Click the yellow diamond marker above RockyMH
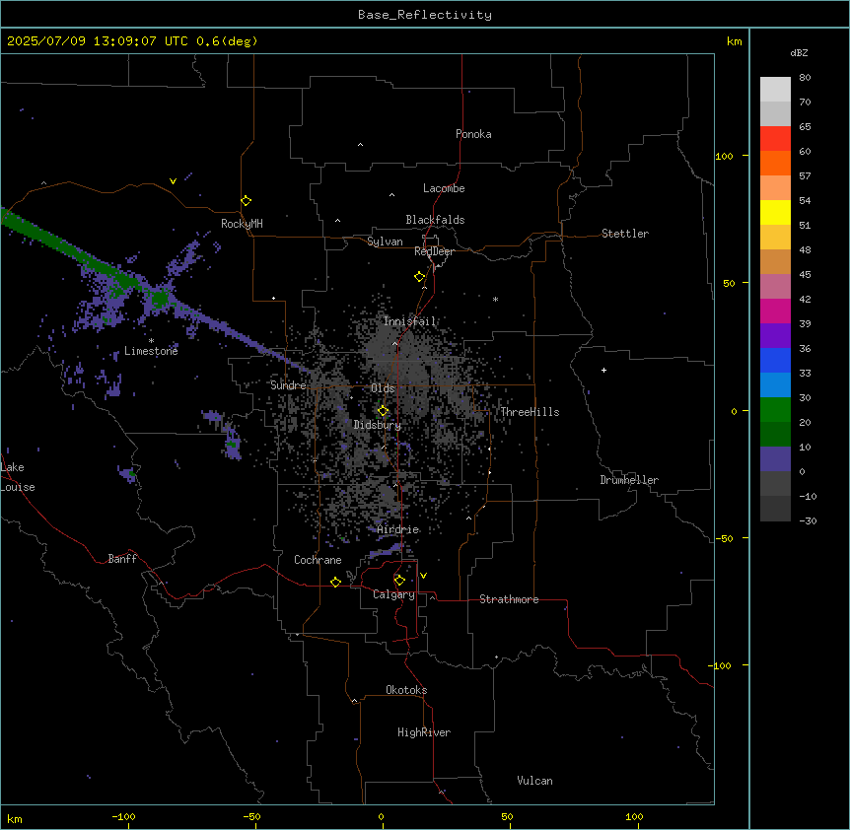 pos(246,200)
